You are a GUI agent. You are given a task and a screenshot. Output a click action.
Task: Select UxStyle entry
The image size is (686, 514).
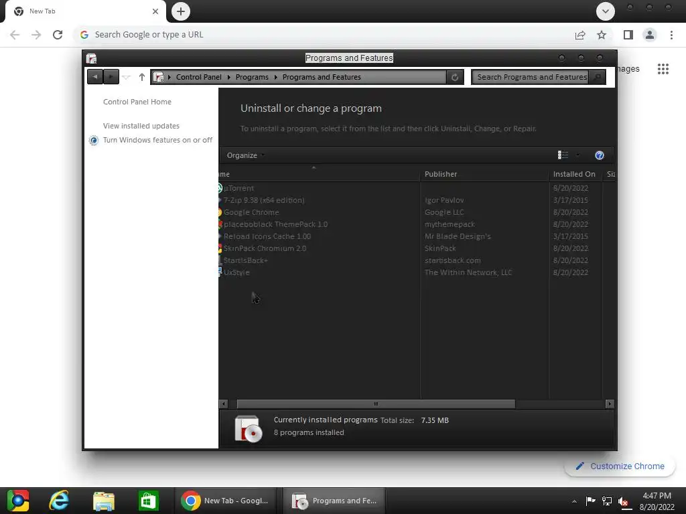pyautogui.click(x=236, y=272)
